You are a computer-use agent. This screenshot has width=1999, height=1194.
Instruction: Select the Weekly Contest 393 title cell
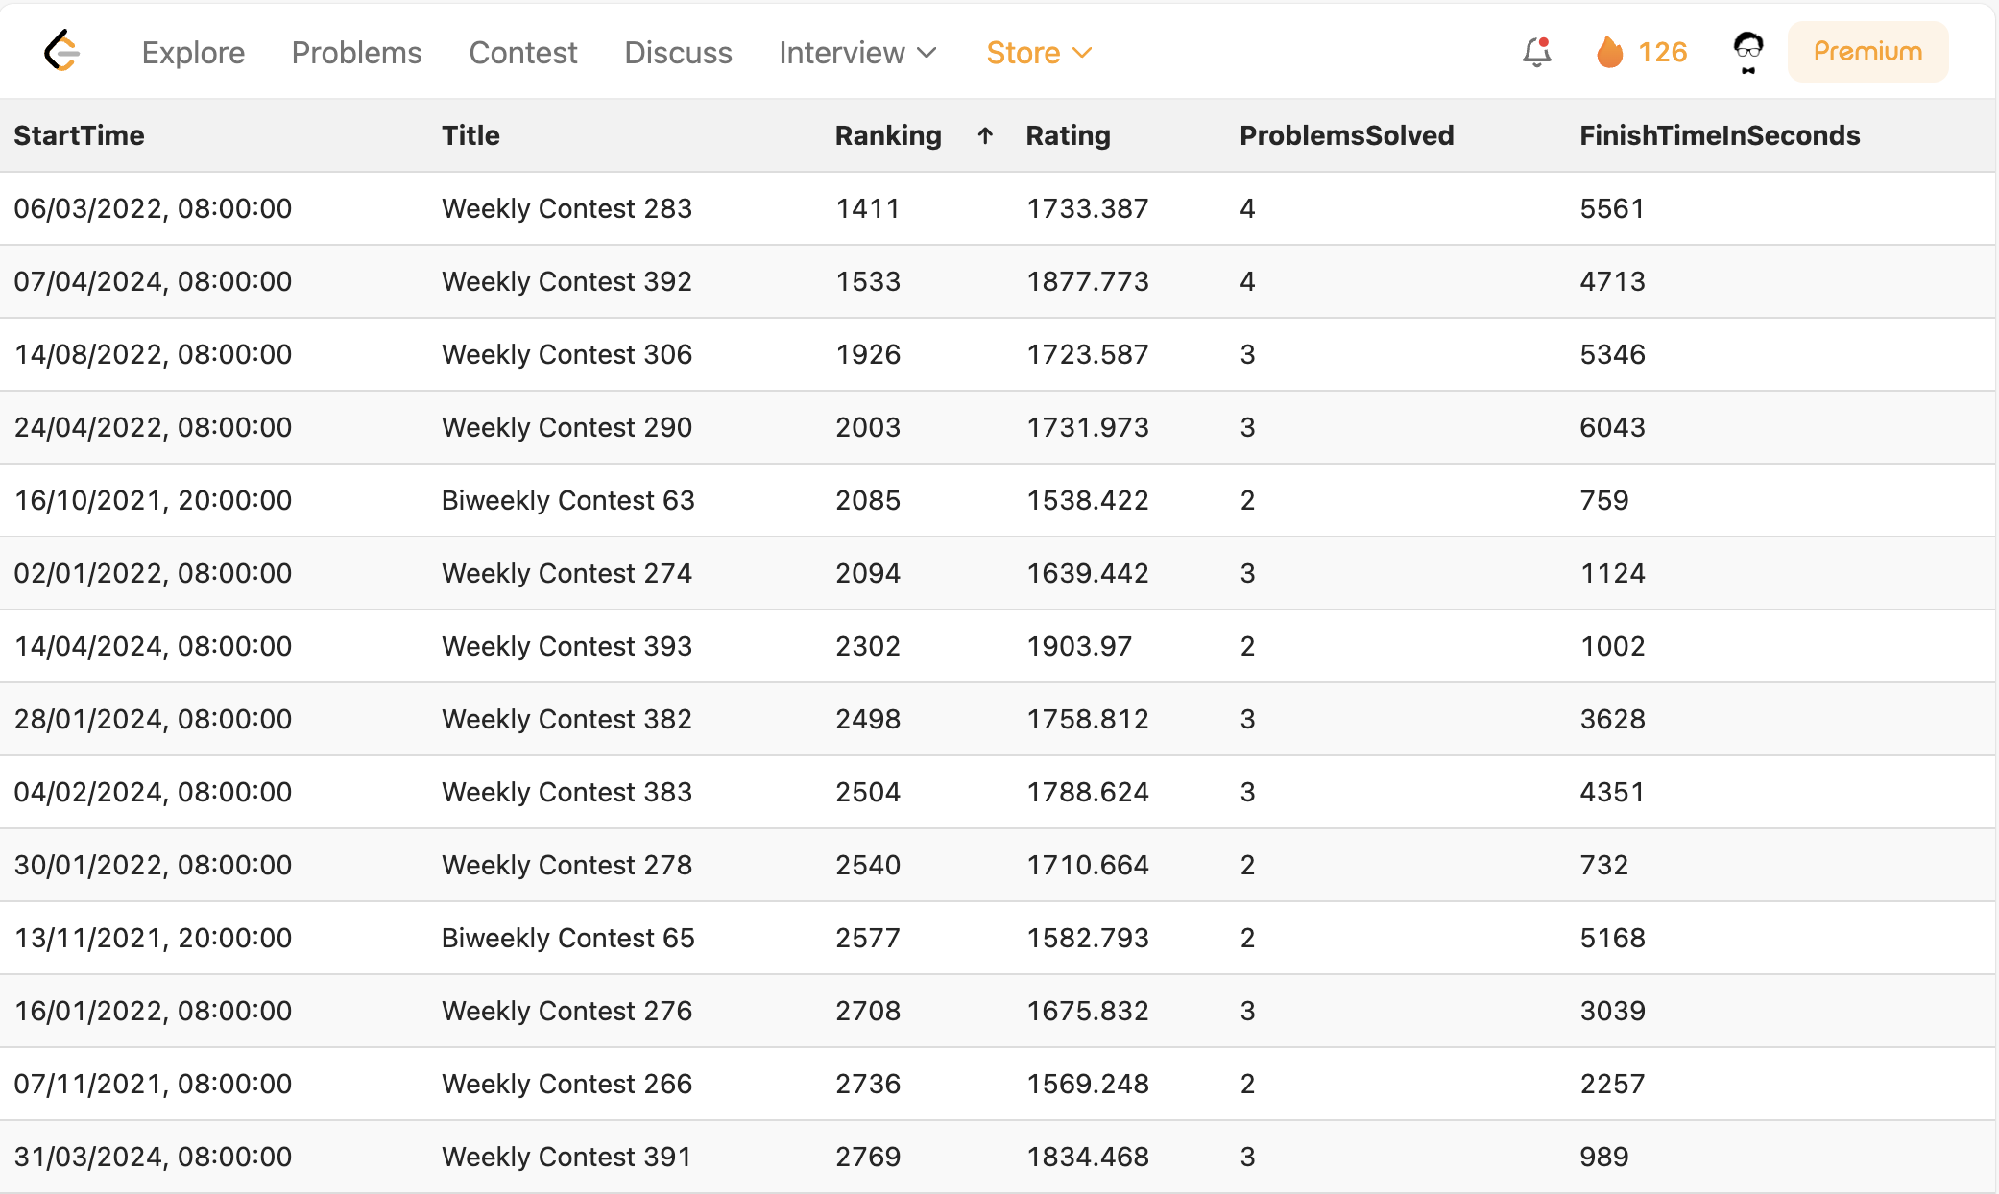coord(566,646)
